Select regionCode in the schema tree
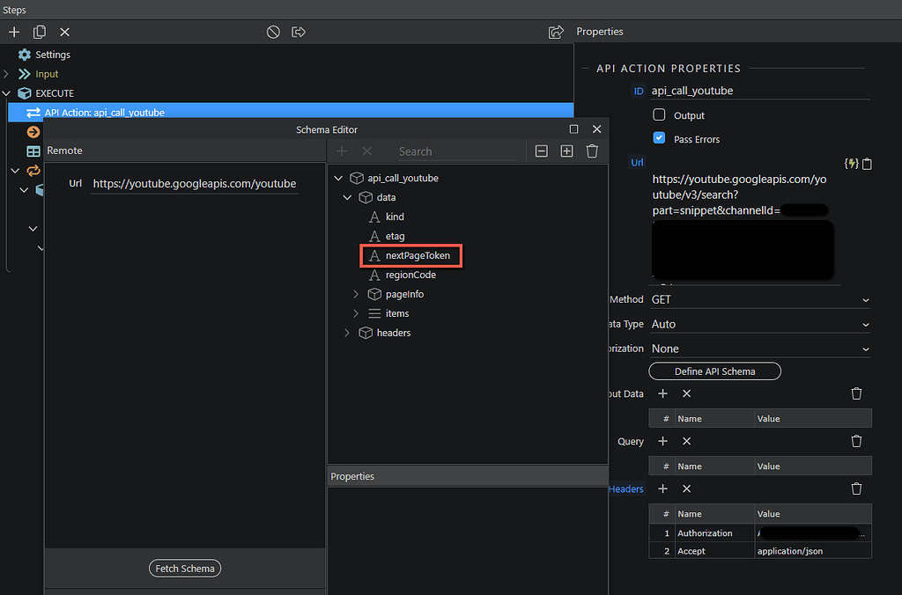Screen dimensions: 902x595 pos(411,275)
